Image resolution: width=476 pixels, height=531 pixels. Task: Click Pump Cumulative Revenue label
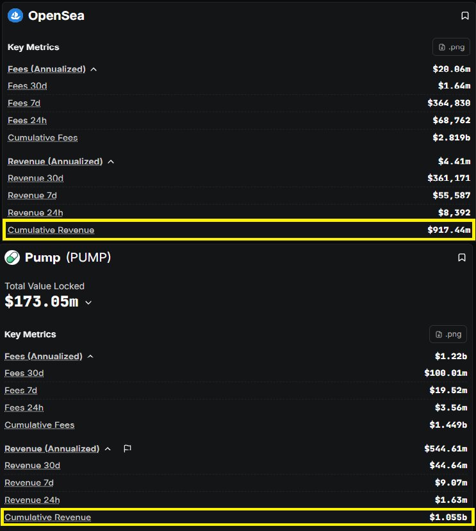point(47,518)
